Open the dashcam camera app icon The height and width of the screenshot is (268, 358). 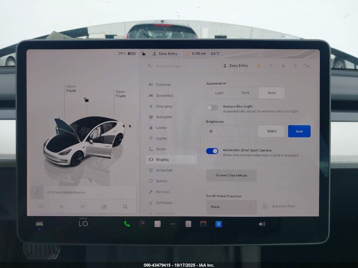203,224
